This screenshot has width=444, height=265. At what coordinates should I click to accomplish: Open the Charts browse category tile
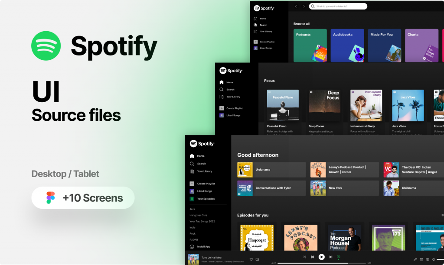point(421,45)
